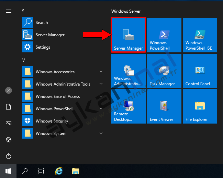Image resolution: width=223 pixels, height=179 pixels.
Task: Click the Power button in left rail
Action: (x=9, y=156)
